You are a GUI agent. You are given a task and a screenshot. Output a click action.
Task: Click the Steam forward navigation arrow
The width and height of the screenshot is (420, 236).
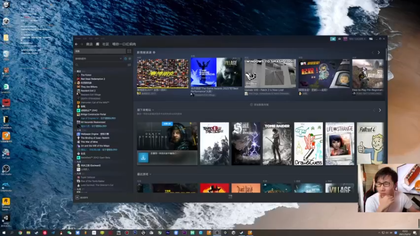(x=82, y=44)
